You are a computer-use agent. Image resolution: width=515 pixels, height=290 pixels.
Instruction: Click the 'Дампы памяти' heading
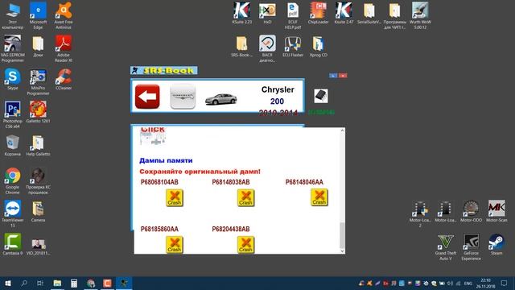coord(166,160)
